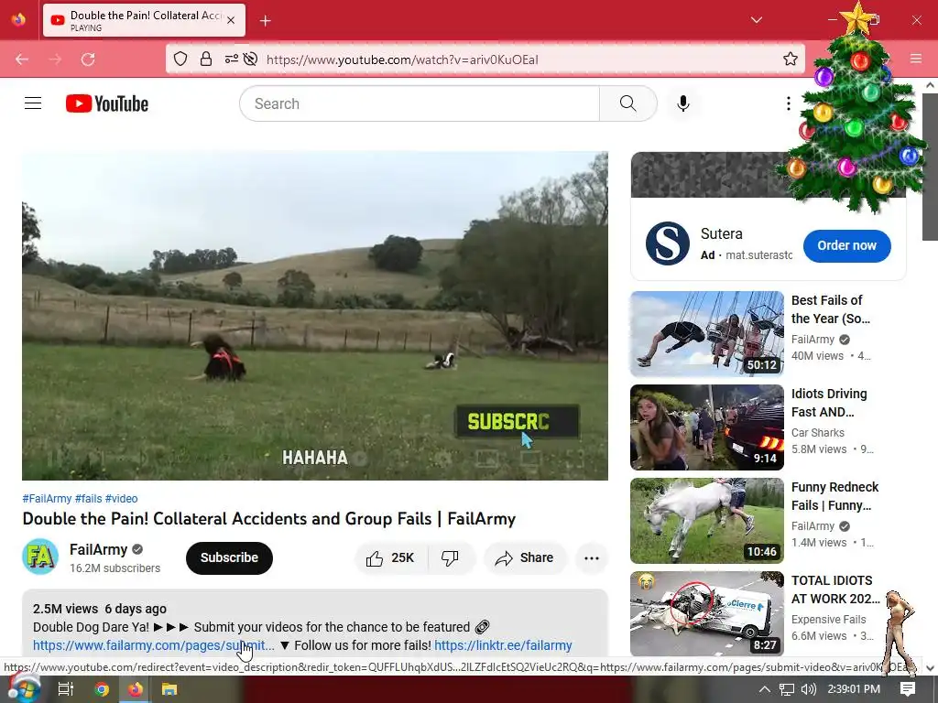This screenshot has width=938, height=703.
Task: Start voice search with microphone icon
Action: (683, 103)
